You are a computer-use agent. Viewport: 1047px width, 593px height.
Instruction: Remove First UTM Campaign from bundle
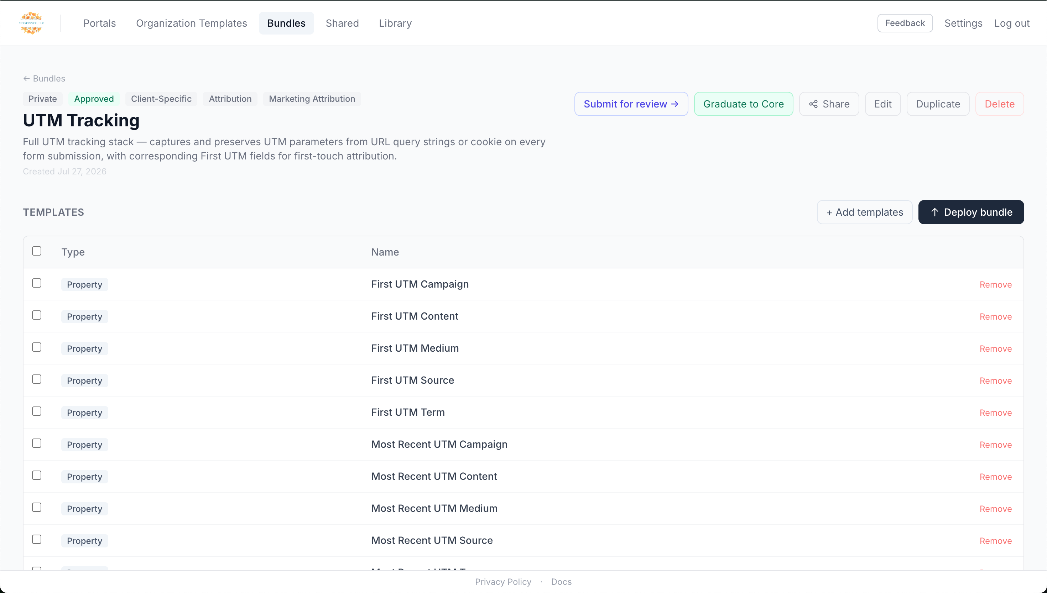995,285
